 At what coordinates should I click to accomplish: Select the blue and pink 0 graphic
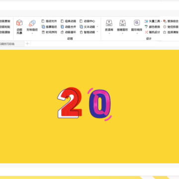(99, 104)
